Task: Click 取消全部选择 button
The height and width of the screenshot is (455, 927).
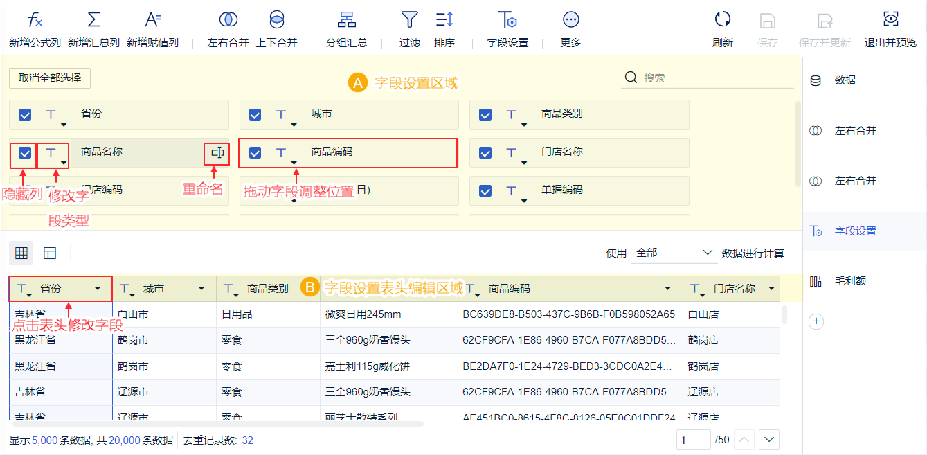Action: (x=50, y=78)
